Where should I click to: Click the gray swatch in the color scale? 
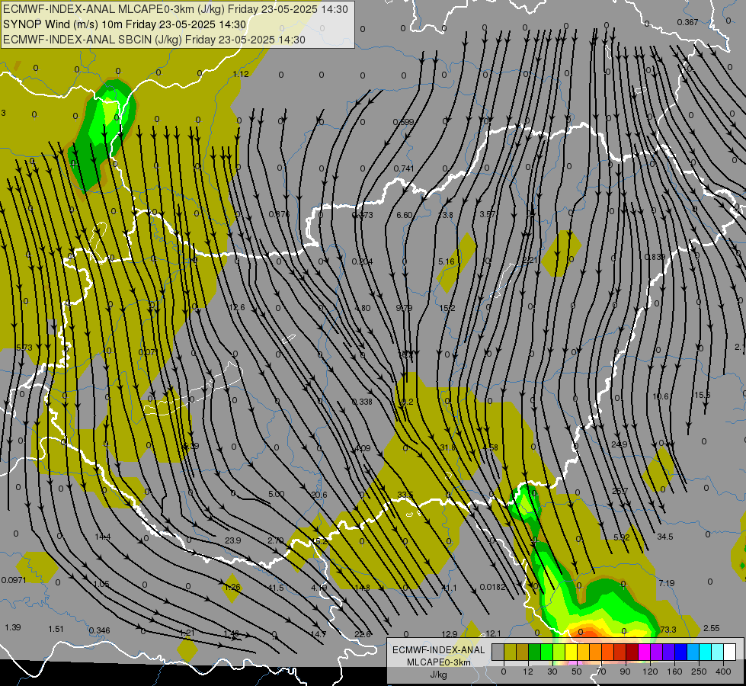coord(498,652)
